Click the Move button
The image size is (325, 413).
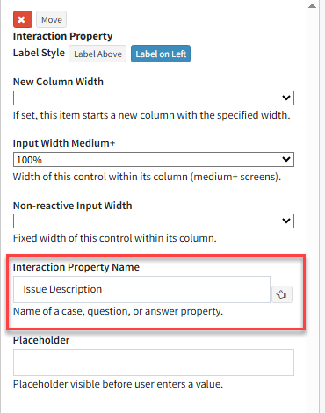(x=52, y=19)
